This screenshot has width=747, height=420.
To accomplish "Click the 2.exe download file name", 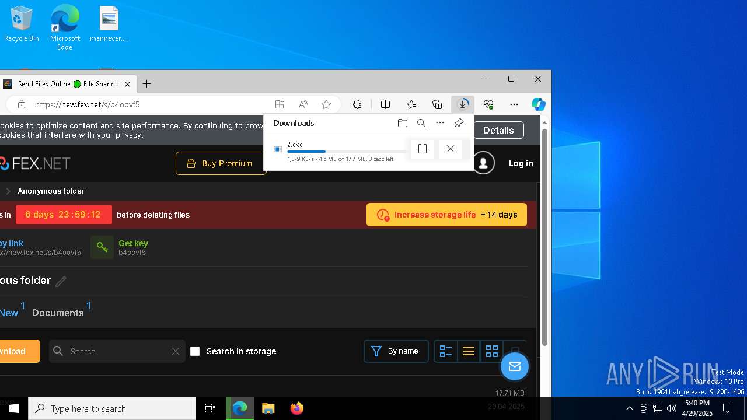I will 295,145.
